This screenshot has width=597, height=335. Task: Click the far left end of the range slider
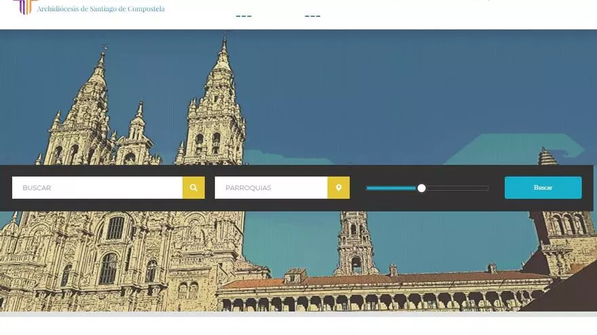(368, 188)
